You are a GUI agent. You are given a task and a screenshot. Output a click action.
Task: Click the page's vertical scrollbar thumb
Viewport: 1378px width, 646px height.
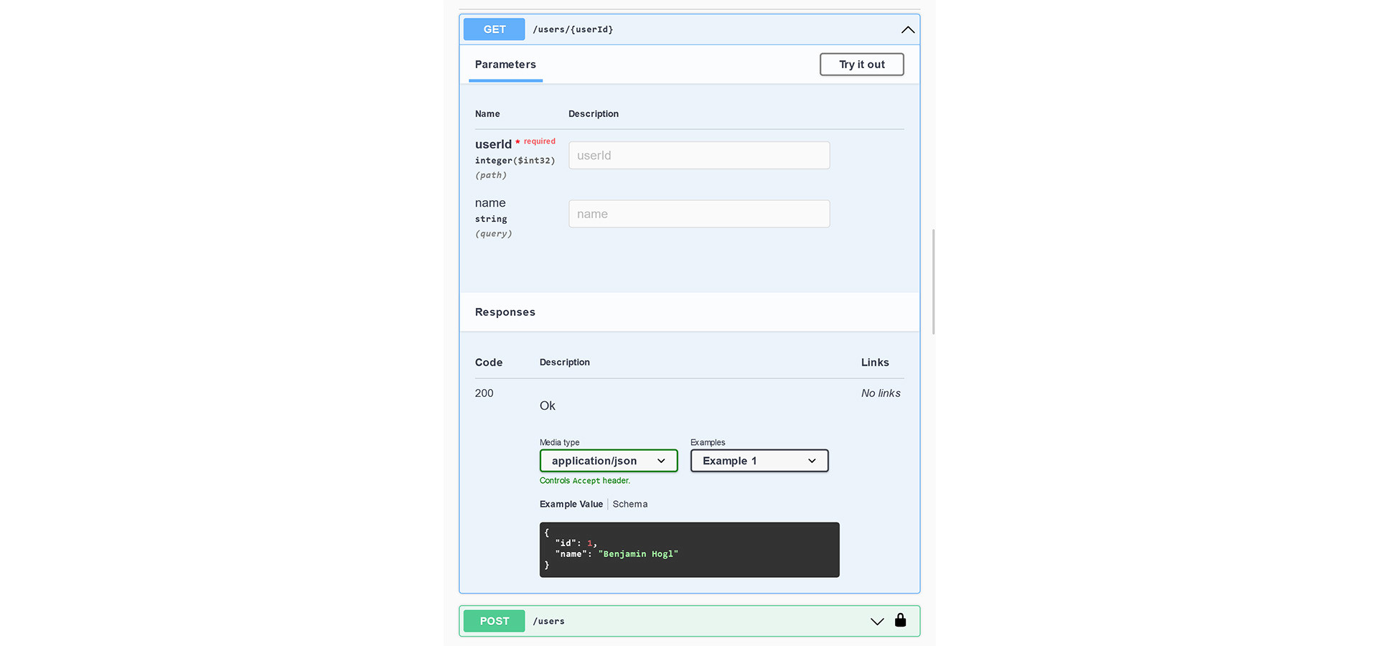click(933, 281)
